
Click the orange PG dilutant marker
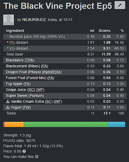click(7, 42)
